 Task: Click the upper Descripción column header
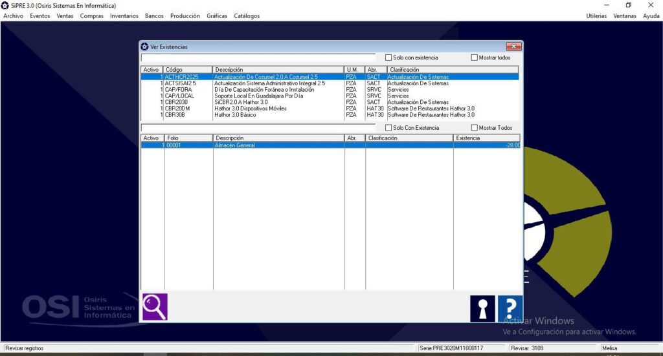coord(278,70)
